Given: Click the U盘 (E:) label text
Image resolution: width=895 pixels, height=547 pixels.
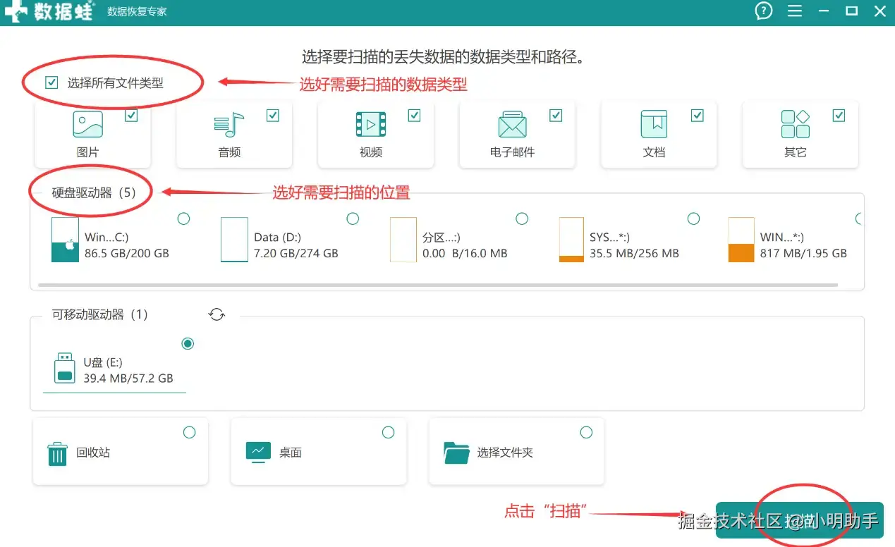Looking at the screenshot, I should click(x=103, y=362).
